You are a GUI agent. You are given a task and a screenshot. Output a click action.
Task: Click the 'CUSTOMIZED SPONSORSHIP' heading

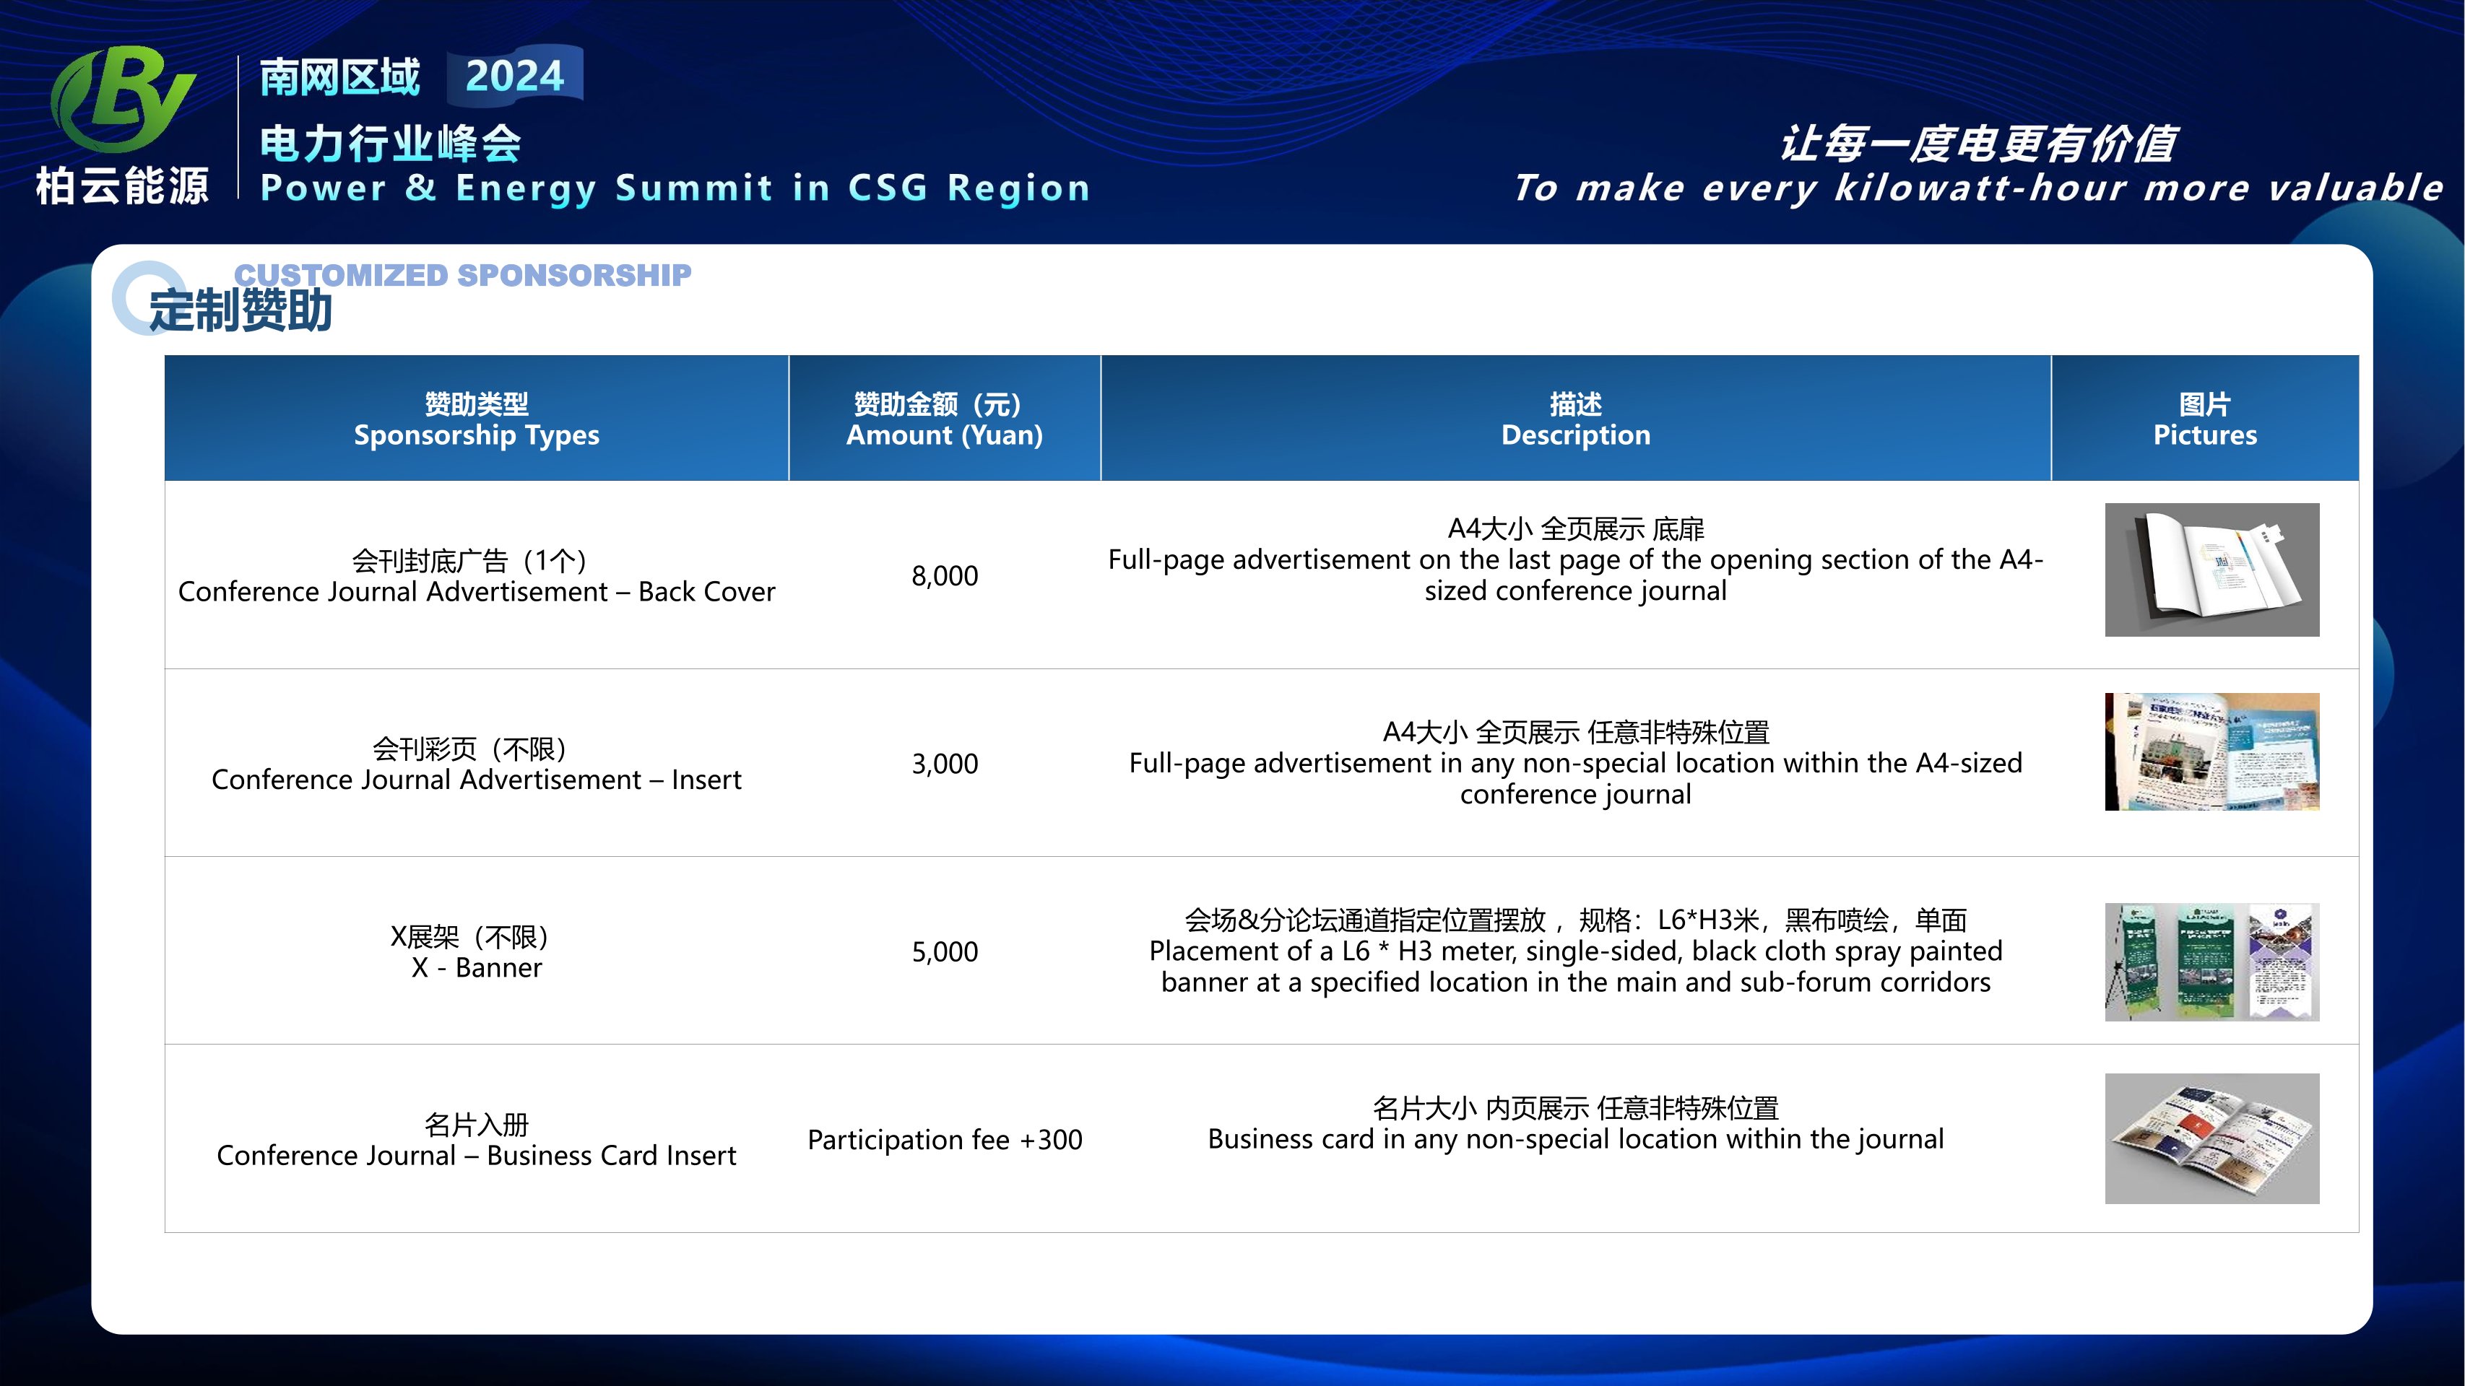[463, 276]
